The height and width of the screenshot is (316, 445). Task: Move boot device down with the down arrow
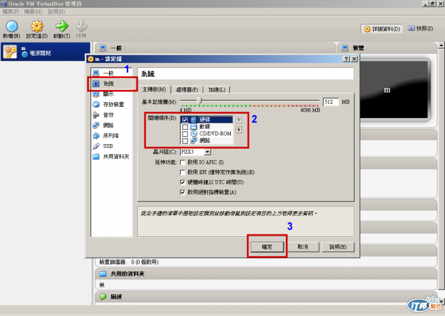239,130
